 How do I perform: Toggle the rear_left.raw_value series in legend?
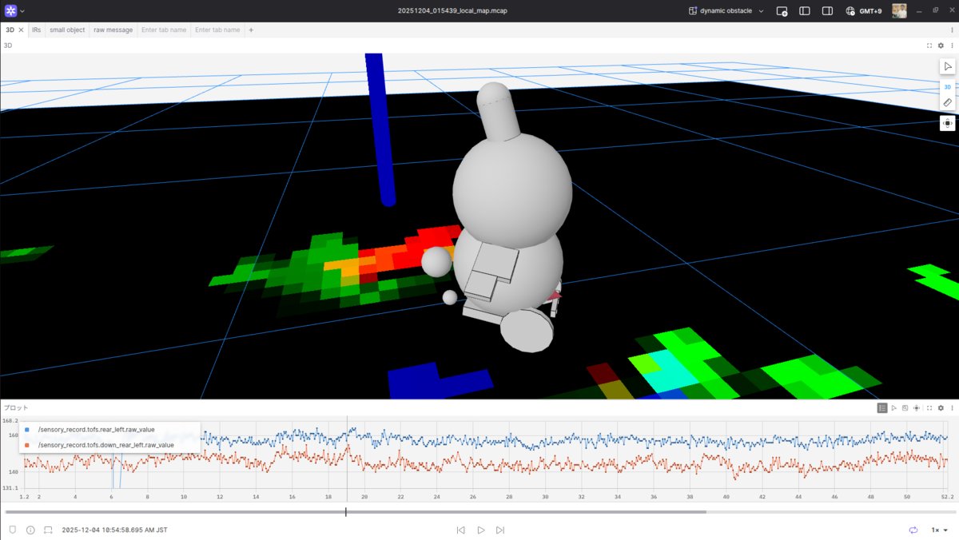96,430
